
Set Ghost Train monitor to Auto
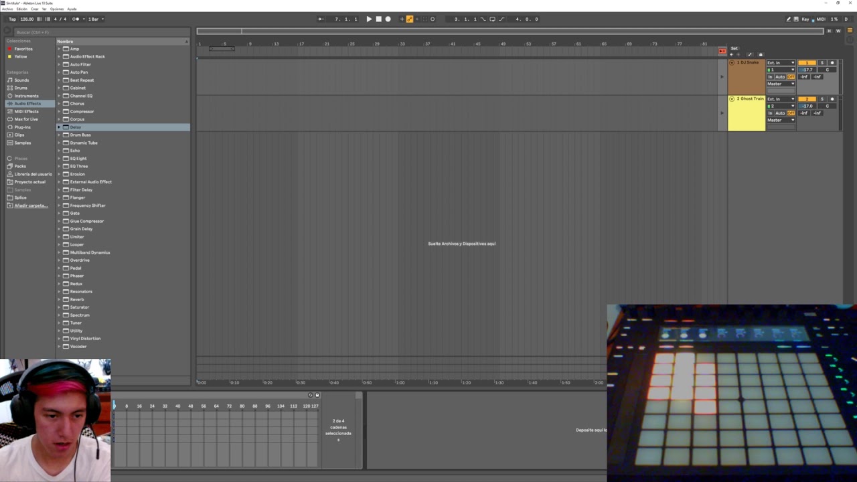pyautogui.click(x=780, y=113)
